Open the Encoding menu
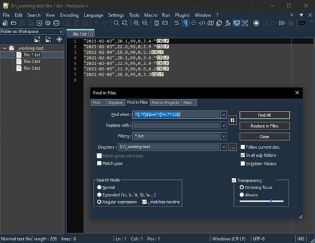This screenshot has height=243, width=315. point(69,15)
